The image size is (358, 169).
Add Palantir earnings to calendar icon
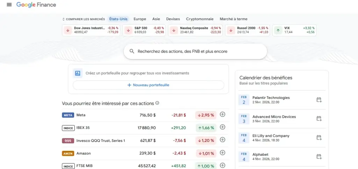point(319,100)
